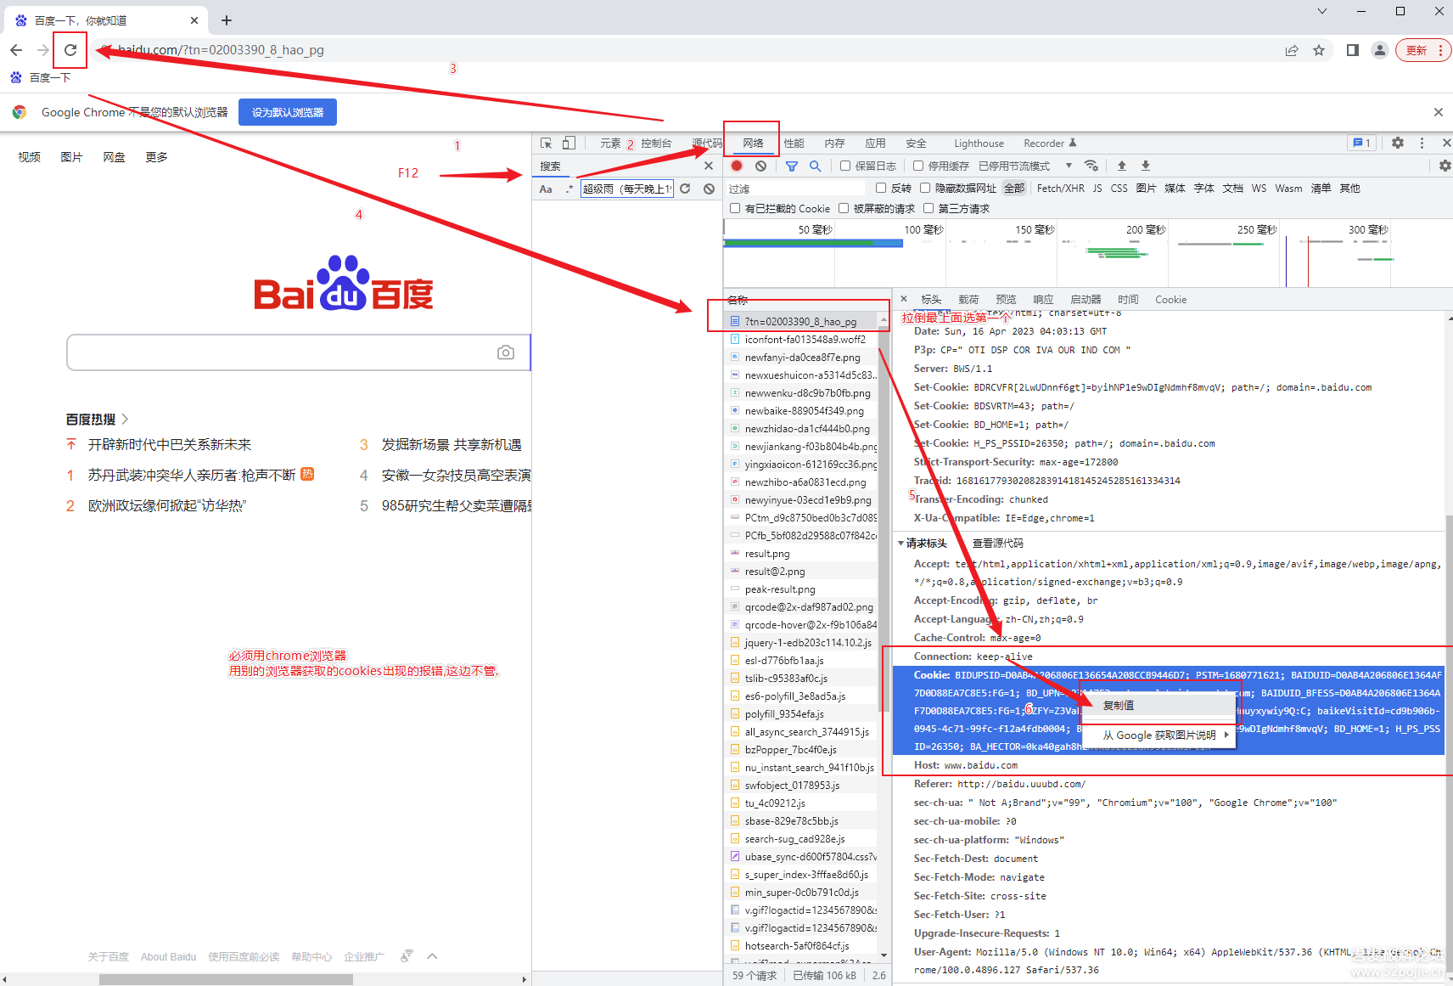The width and height of the screenshot is (1453, 986).
Task: Open DevTools settings gear
Action: (x=1398, y=143)
